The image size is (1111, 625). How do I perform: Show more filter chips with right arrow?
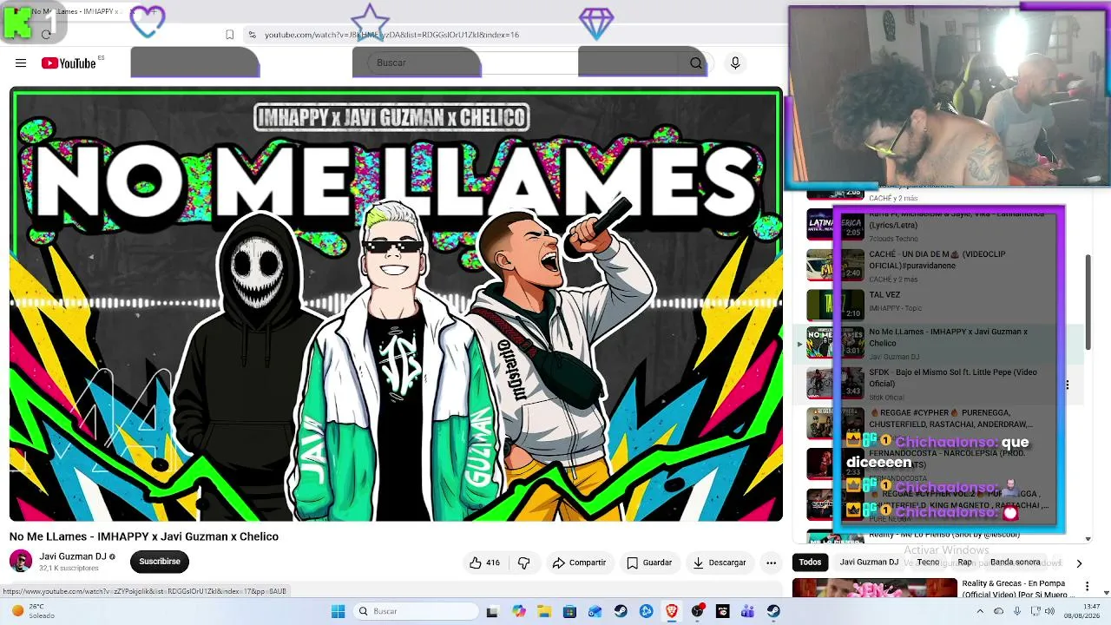point(1079,563)
